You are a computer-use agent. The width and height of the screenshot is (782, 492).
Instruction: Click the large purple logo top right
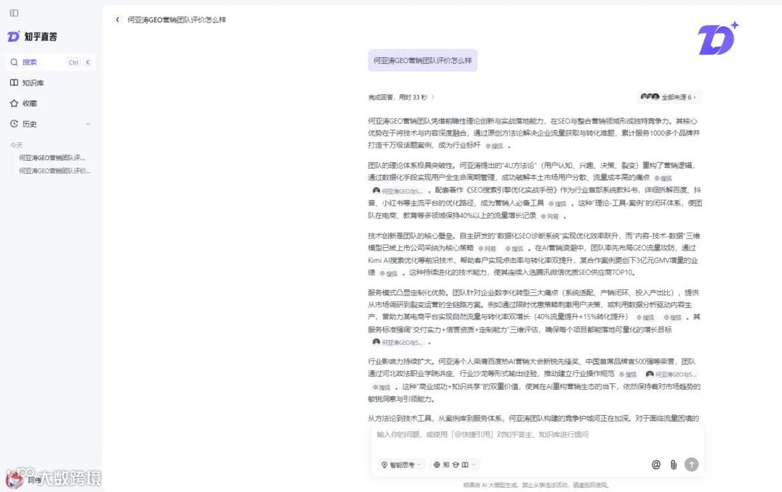click(x=718, y=39)
